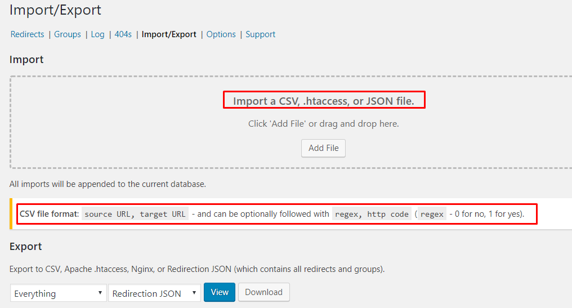The width and height of the screenshot is (572, 308).
Task: Click the 'Import a CSV, .htaccess, or JSON file' heading
Action: (x=324, y=101)
